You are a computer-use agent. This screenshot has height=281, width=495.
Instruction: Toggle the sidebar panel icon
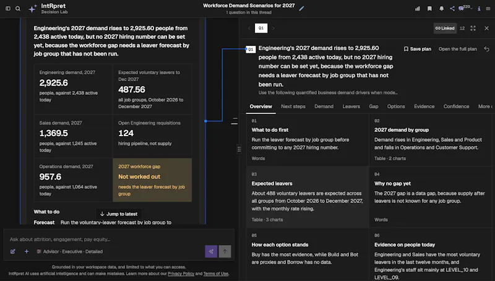point(8,9)
